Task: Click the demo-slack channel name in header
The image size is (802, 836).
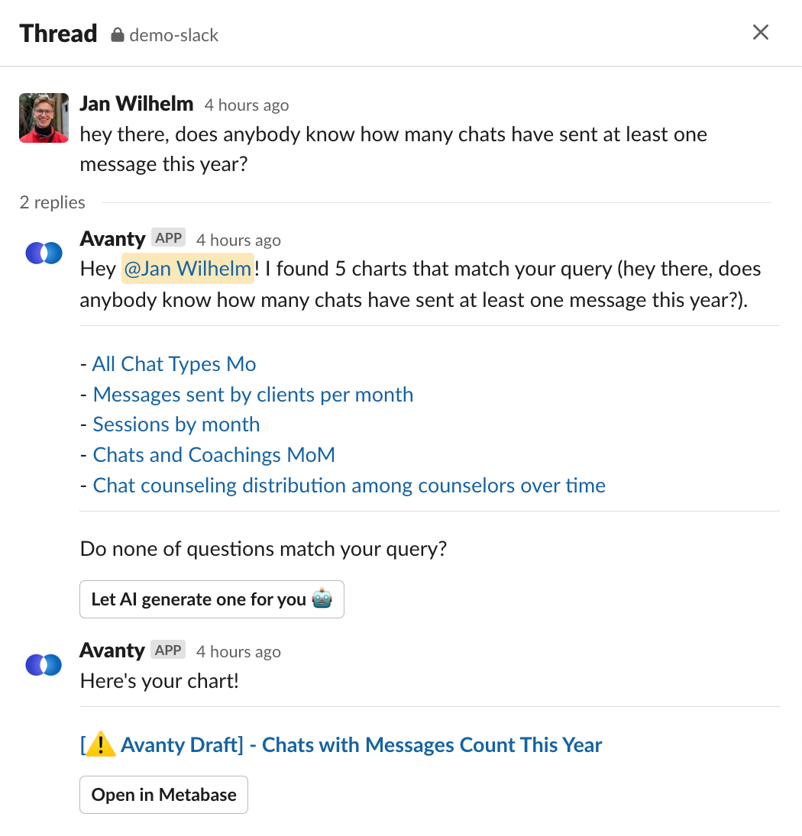Action: point(174,35)
